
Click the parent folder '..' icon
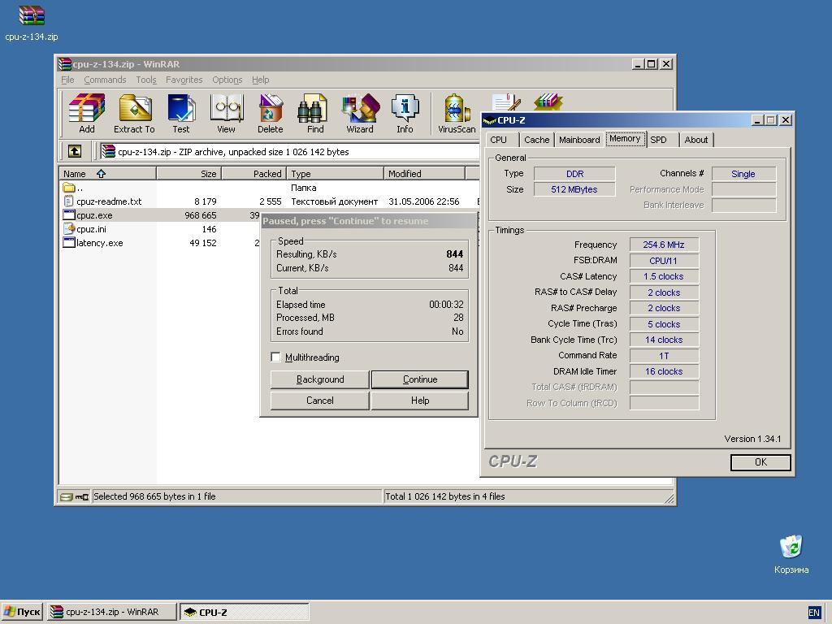tap(69, 188)
